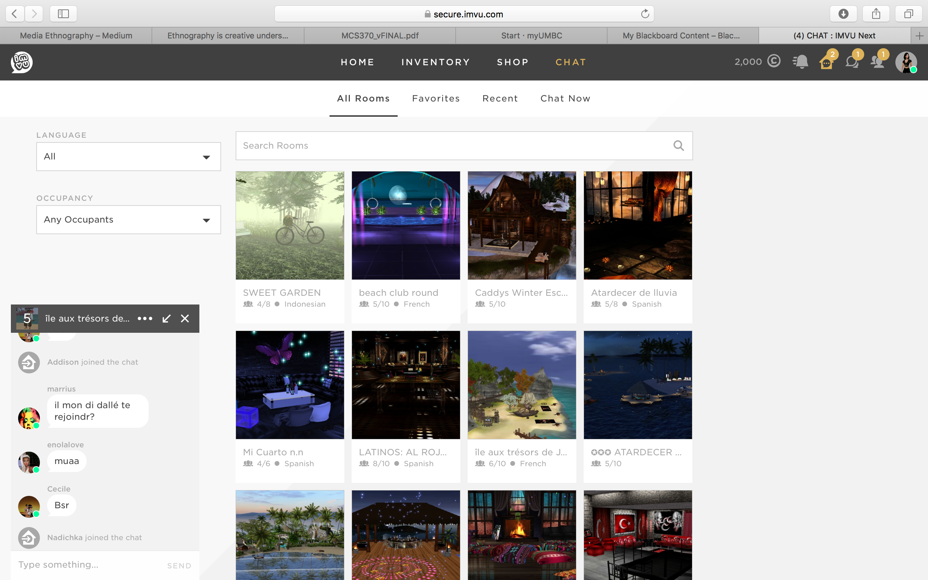Click the Type something chat input
This screenshot has height=580, width=928.
click(x=88, y=565)
